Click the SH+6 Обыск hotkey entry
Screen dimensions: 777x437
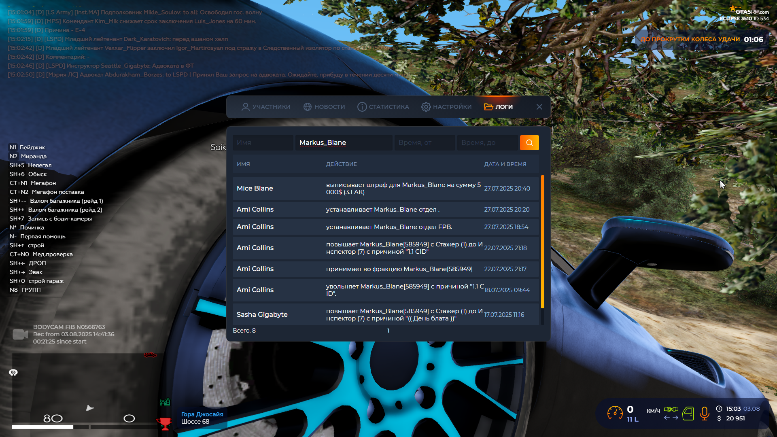[x=28, y=174]
